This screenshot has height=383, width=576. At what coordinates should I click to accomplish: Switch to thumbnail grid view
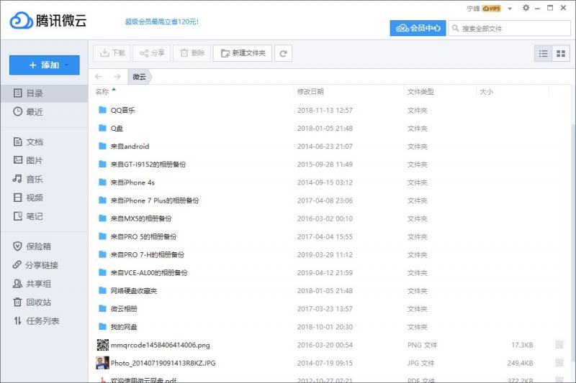561,53
